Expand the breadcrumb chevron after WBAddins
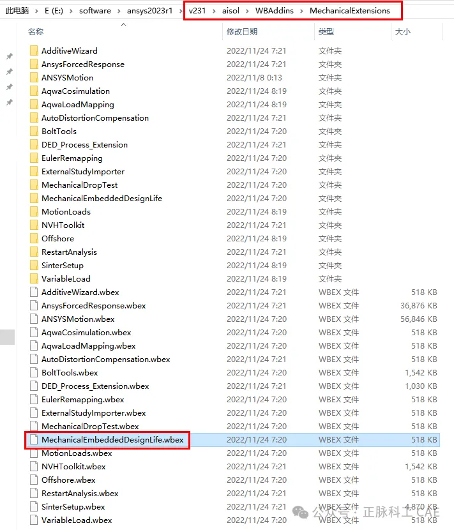454x530 pixels. [x=301, y=11]
